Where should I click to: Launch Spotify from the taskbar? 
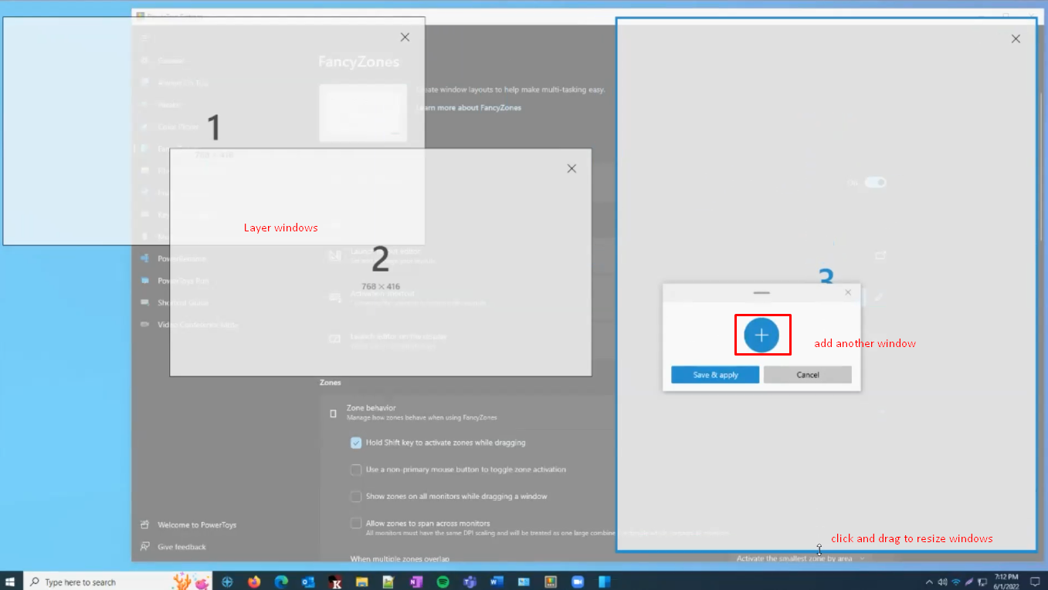click(x=443, y=581)
